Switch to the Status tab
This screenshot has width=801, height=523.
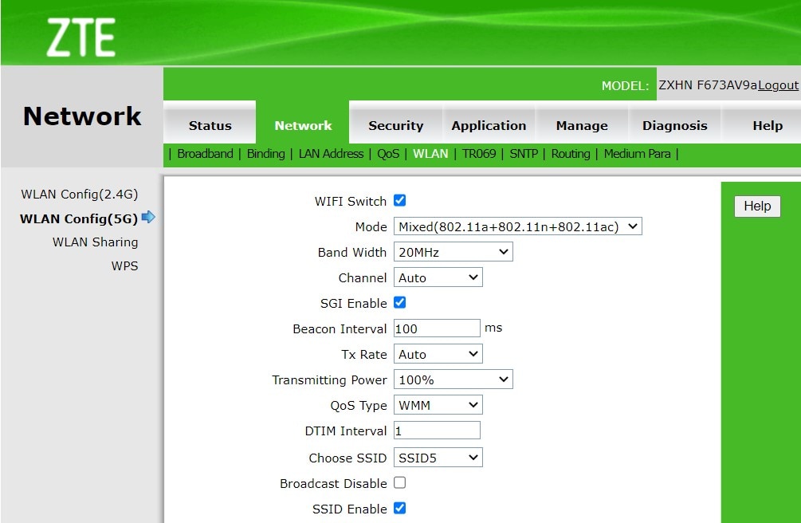coord(210,123)
